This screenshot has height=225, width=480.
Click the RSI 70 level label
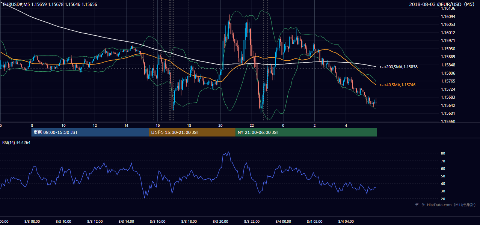click(x=443, y=161)
